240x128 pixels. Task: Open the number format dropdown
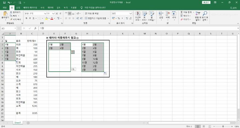point(131,13)
